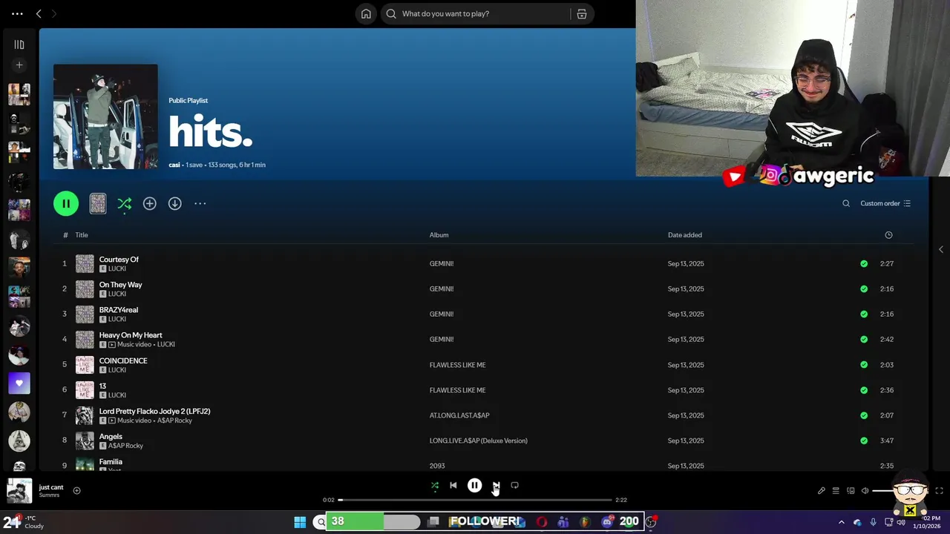
Task: Open the three-dots app menu at top left
Action: click(x=17, y=13)
